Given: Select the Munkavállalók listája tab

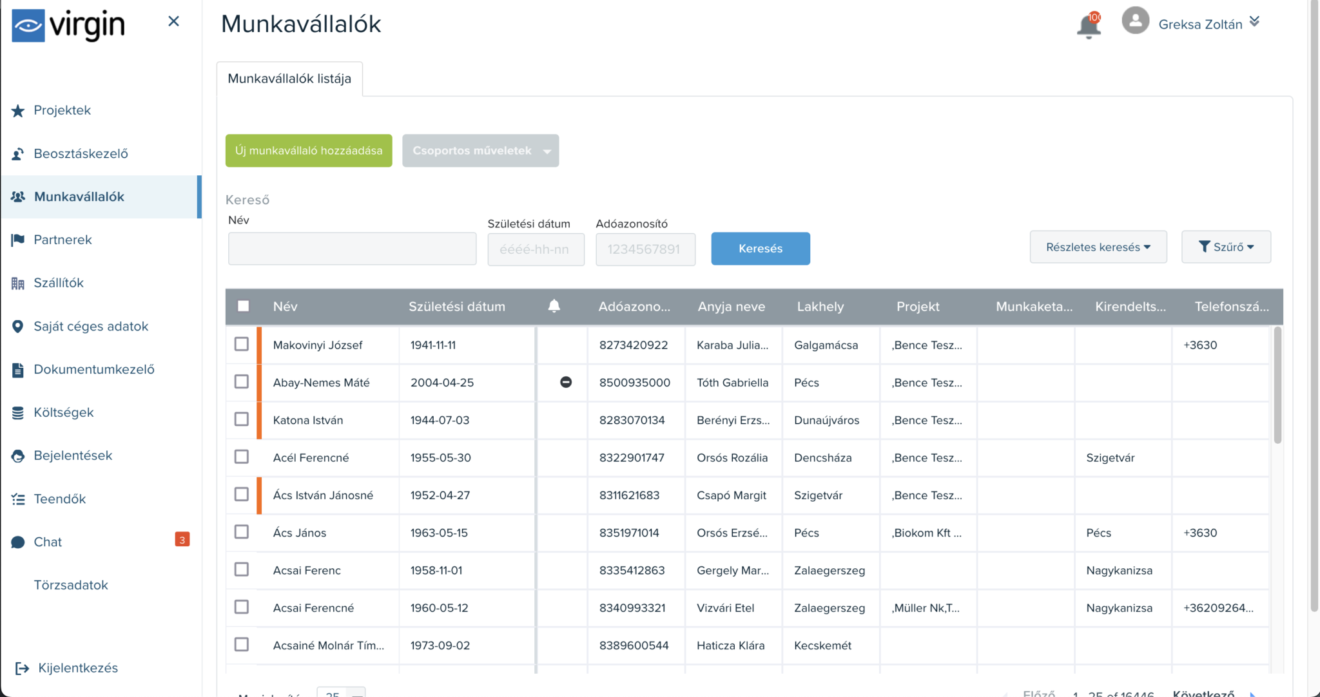Looking at the screenshot, I should [289, 79].
